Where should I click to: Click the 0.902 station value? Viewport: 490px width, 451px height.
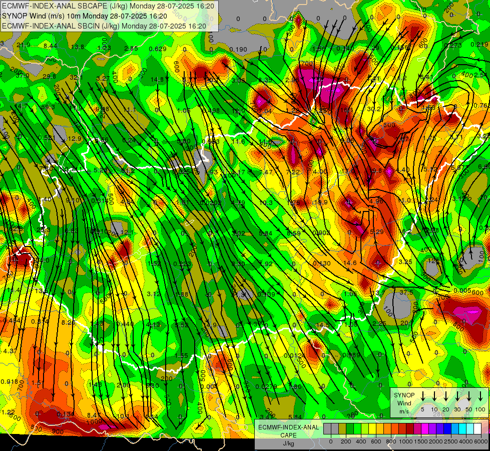point(321,233)
